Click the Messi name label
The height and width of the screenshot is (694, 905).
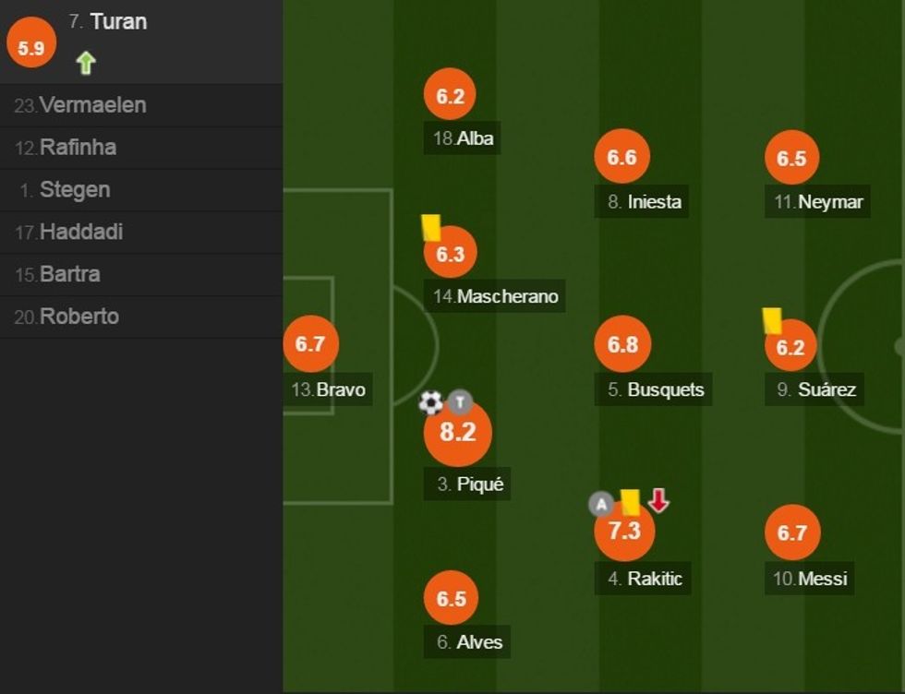[x=822, y=579]
